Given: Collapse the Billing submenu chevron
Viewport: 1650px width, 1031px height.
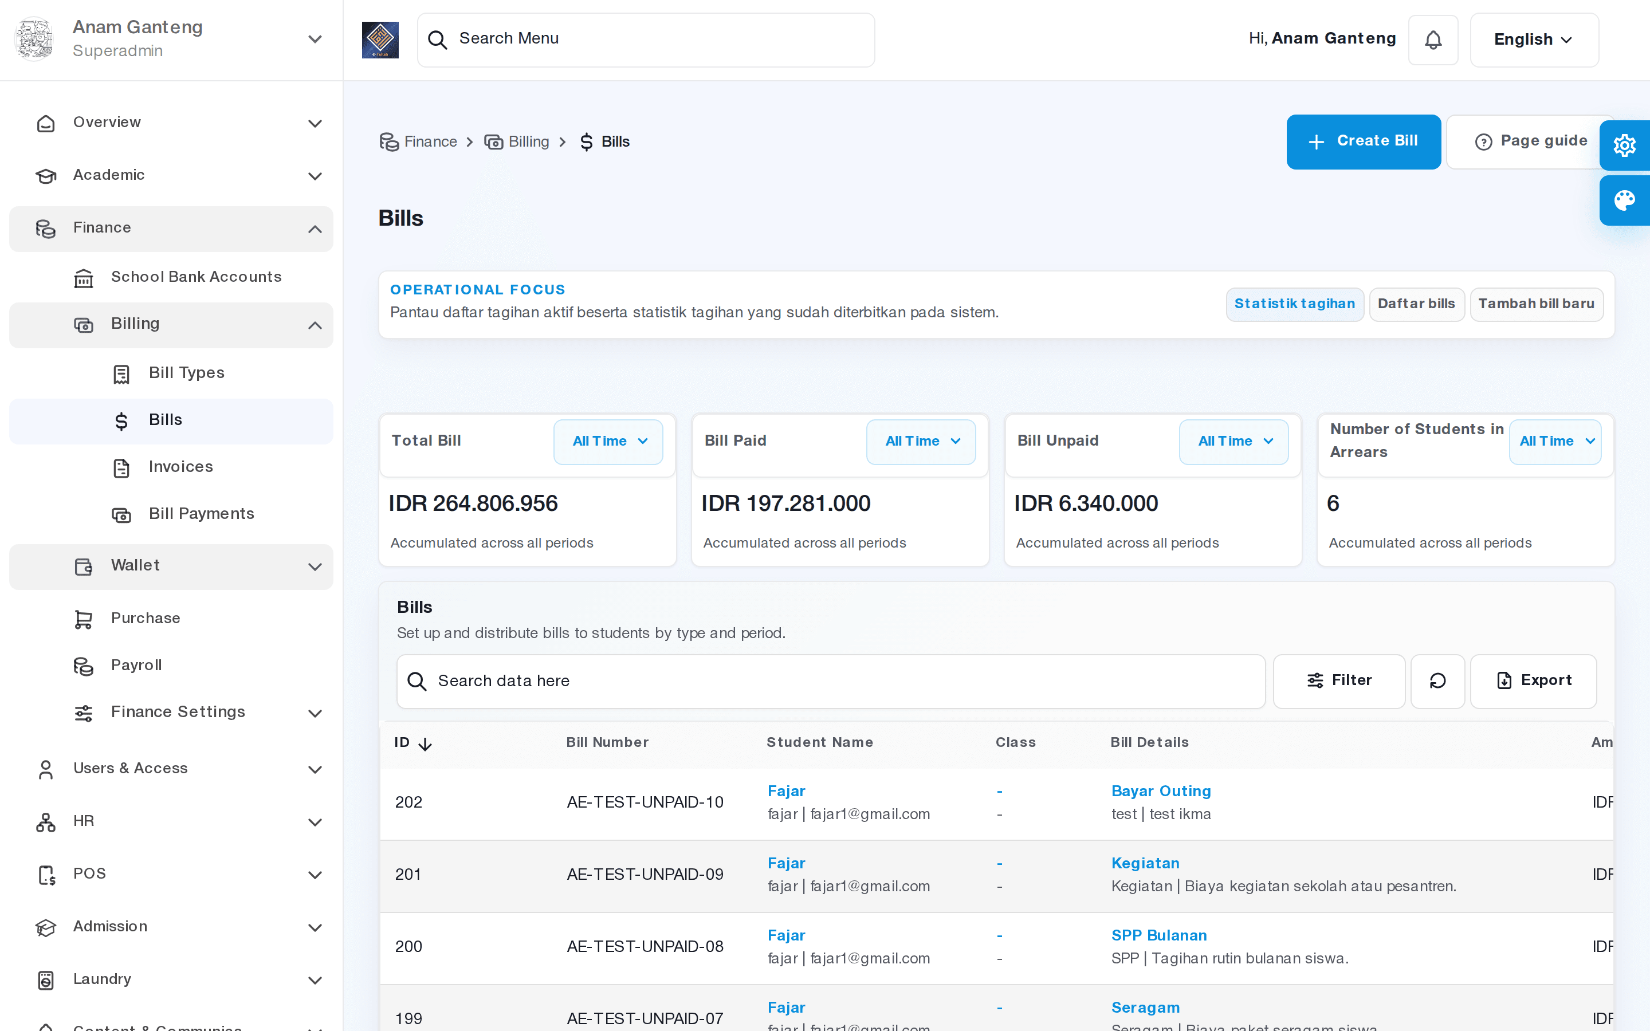Looking at the screenshot, I should pos(315,325).
